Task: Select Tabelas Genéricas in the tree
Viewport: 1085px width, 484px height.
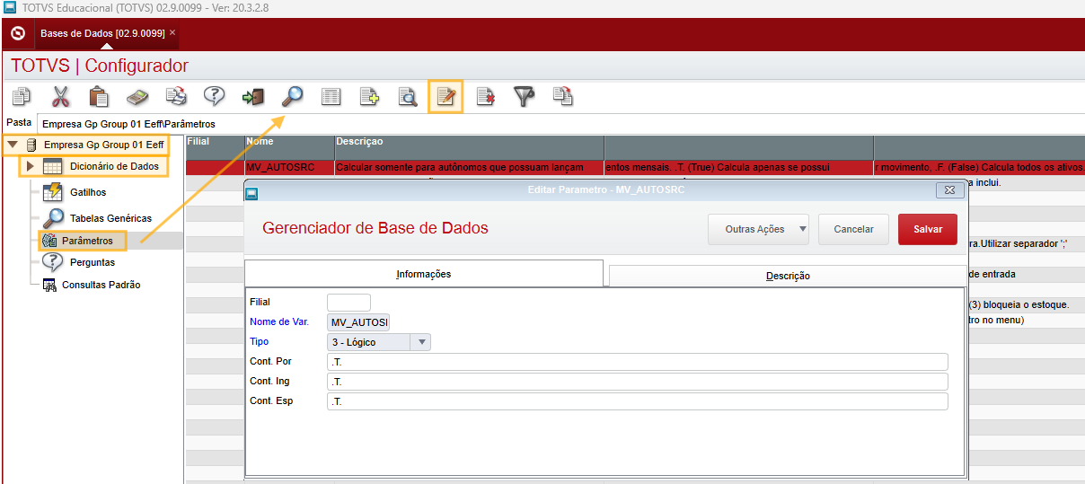Action: [x=110, y=218]
